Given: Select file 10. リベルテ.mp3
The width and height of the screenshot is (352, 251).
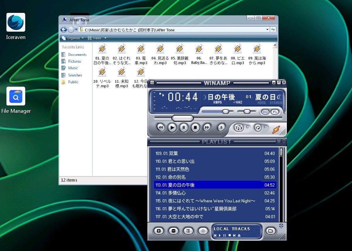Looking at the screenshot, I should pos(102,78).
